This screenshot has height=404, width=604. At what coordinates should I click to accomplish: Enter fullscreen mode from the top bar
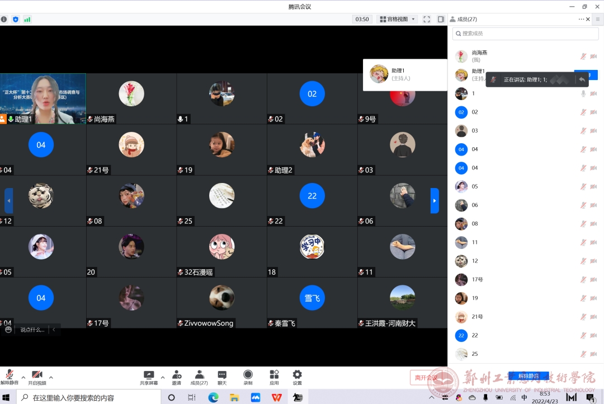click(427, 19)
